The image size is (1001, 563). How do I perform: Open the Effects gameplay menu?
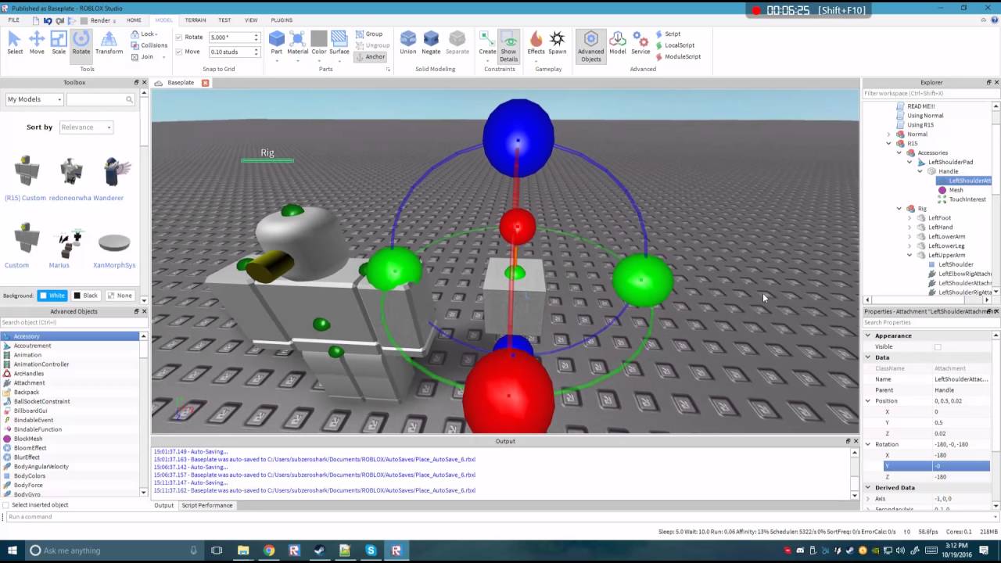[536, 43]
